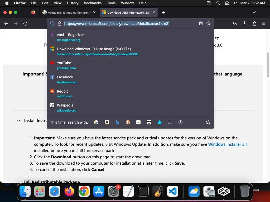The width and height of the screenshot is (270, 202).
Task: Open the tracking protection shield icon
Action: [x=52, y=23]
